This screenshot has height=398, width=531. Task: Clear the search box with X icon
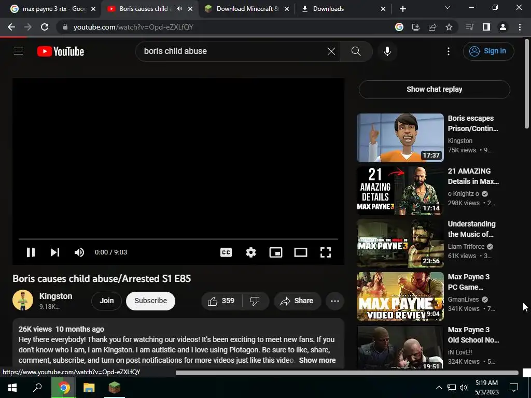331,51
